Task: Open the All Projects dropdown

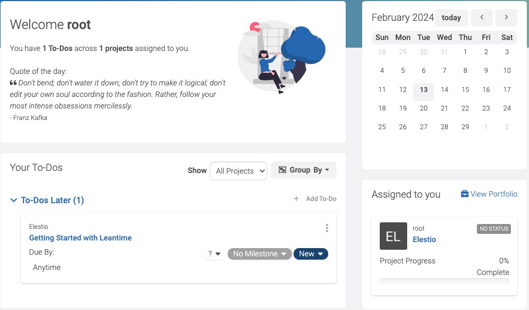Action: [238, 171]
